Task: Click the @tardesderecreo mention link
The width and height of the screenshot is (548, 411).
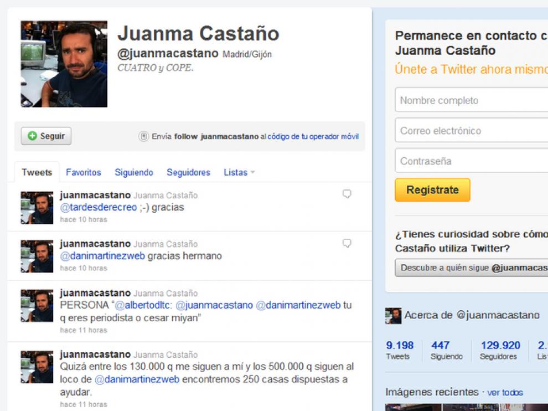Action: [x=98, y=207]
